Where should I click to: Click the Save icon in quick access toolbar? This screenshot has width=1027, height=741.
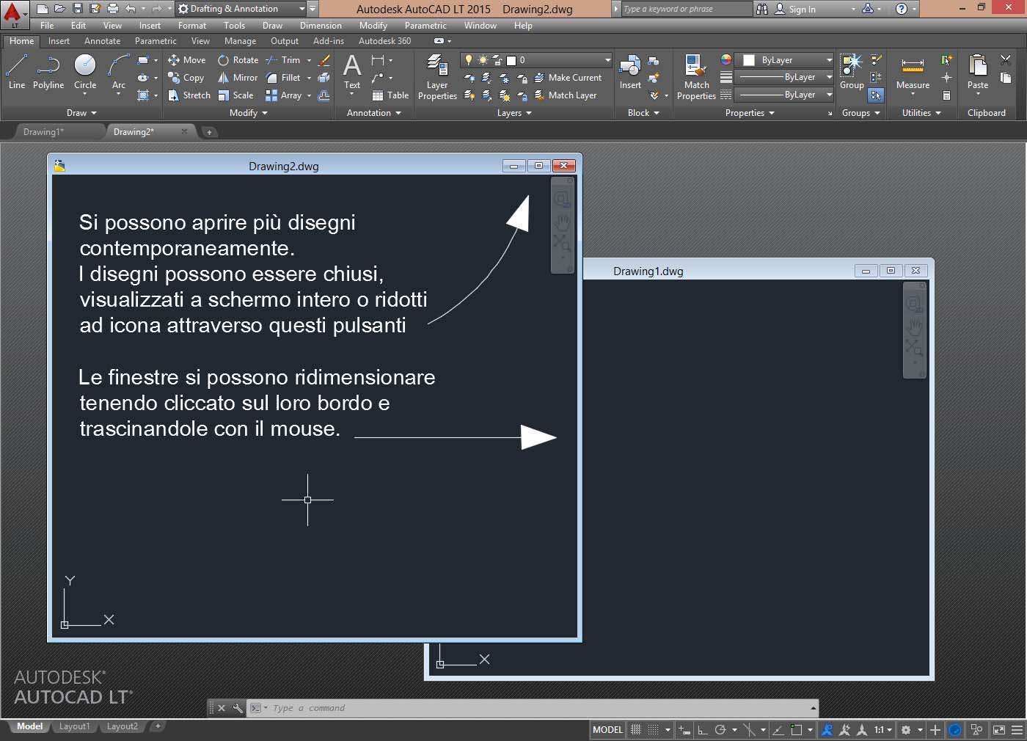[x=77, y=9]
